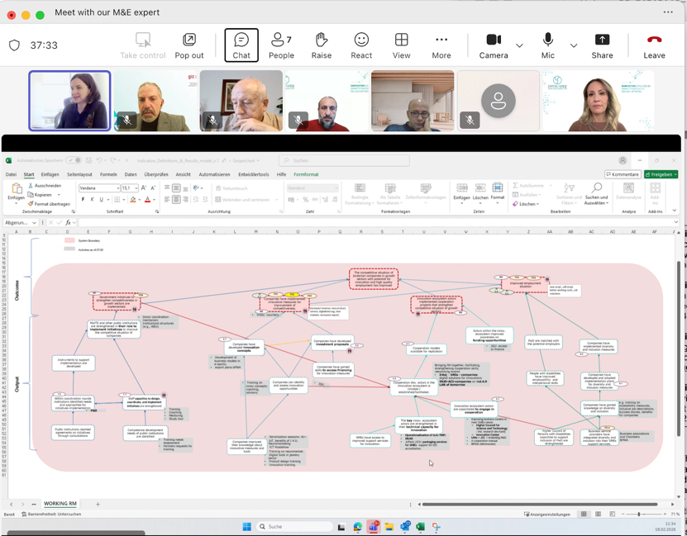The height and width of the screenshot is (536, 687).
Task: Open the View layout options
Action: coord(401,45)
